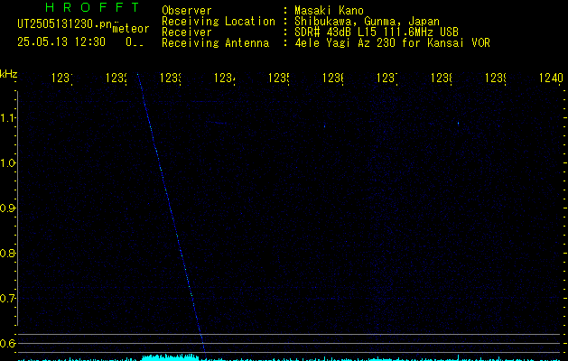Select the receiver value SDR# 43dB L15 111.6MHz USB
Screen dimensions: 568x361
pyautogui.click(x=377, y=32)
